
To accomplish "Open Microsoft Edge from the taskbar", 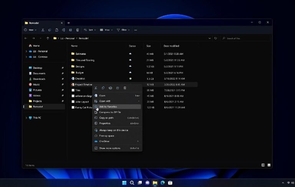I will click(x=162, y=183).
